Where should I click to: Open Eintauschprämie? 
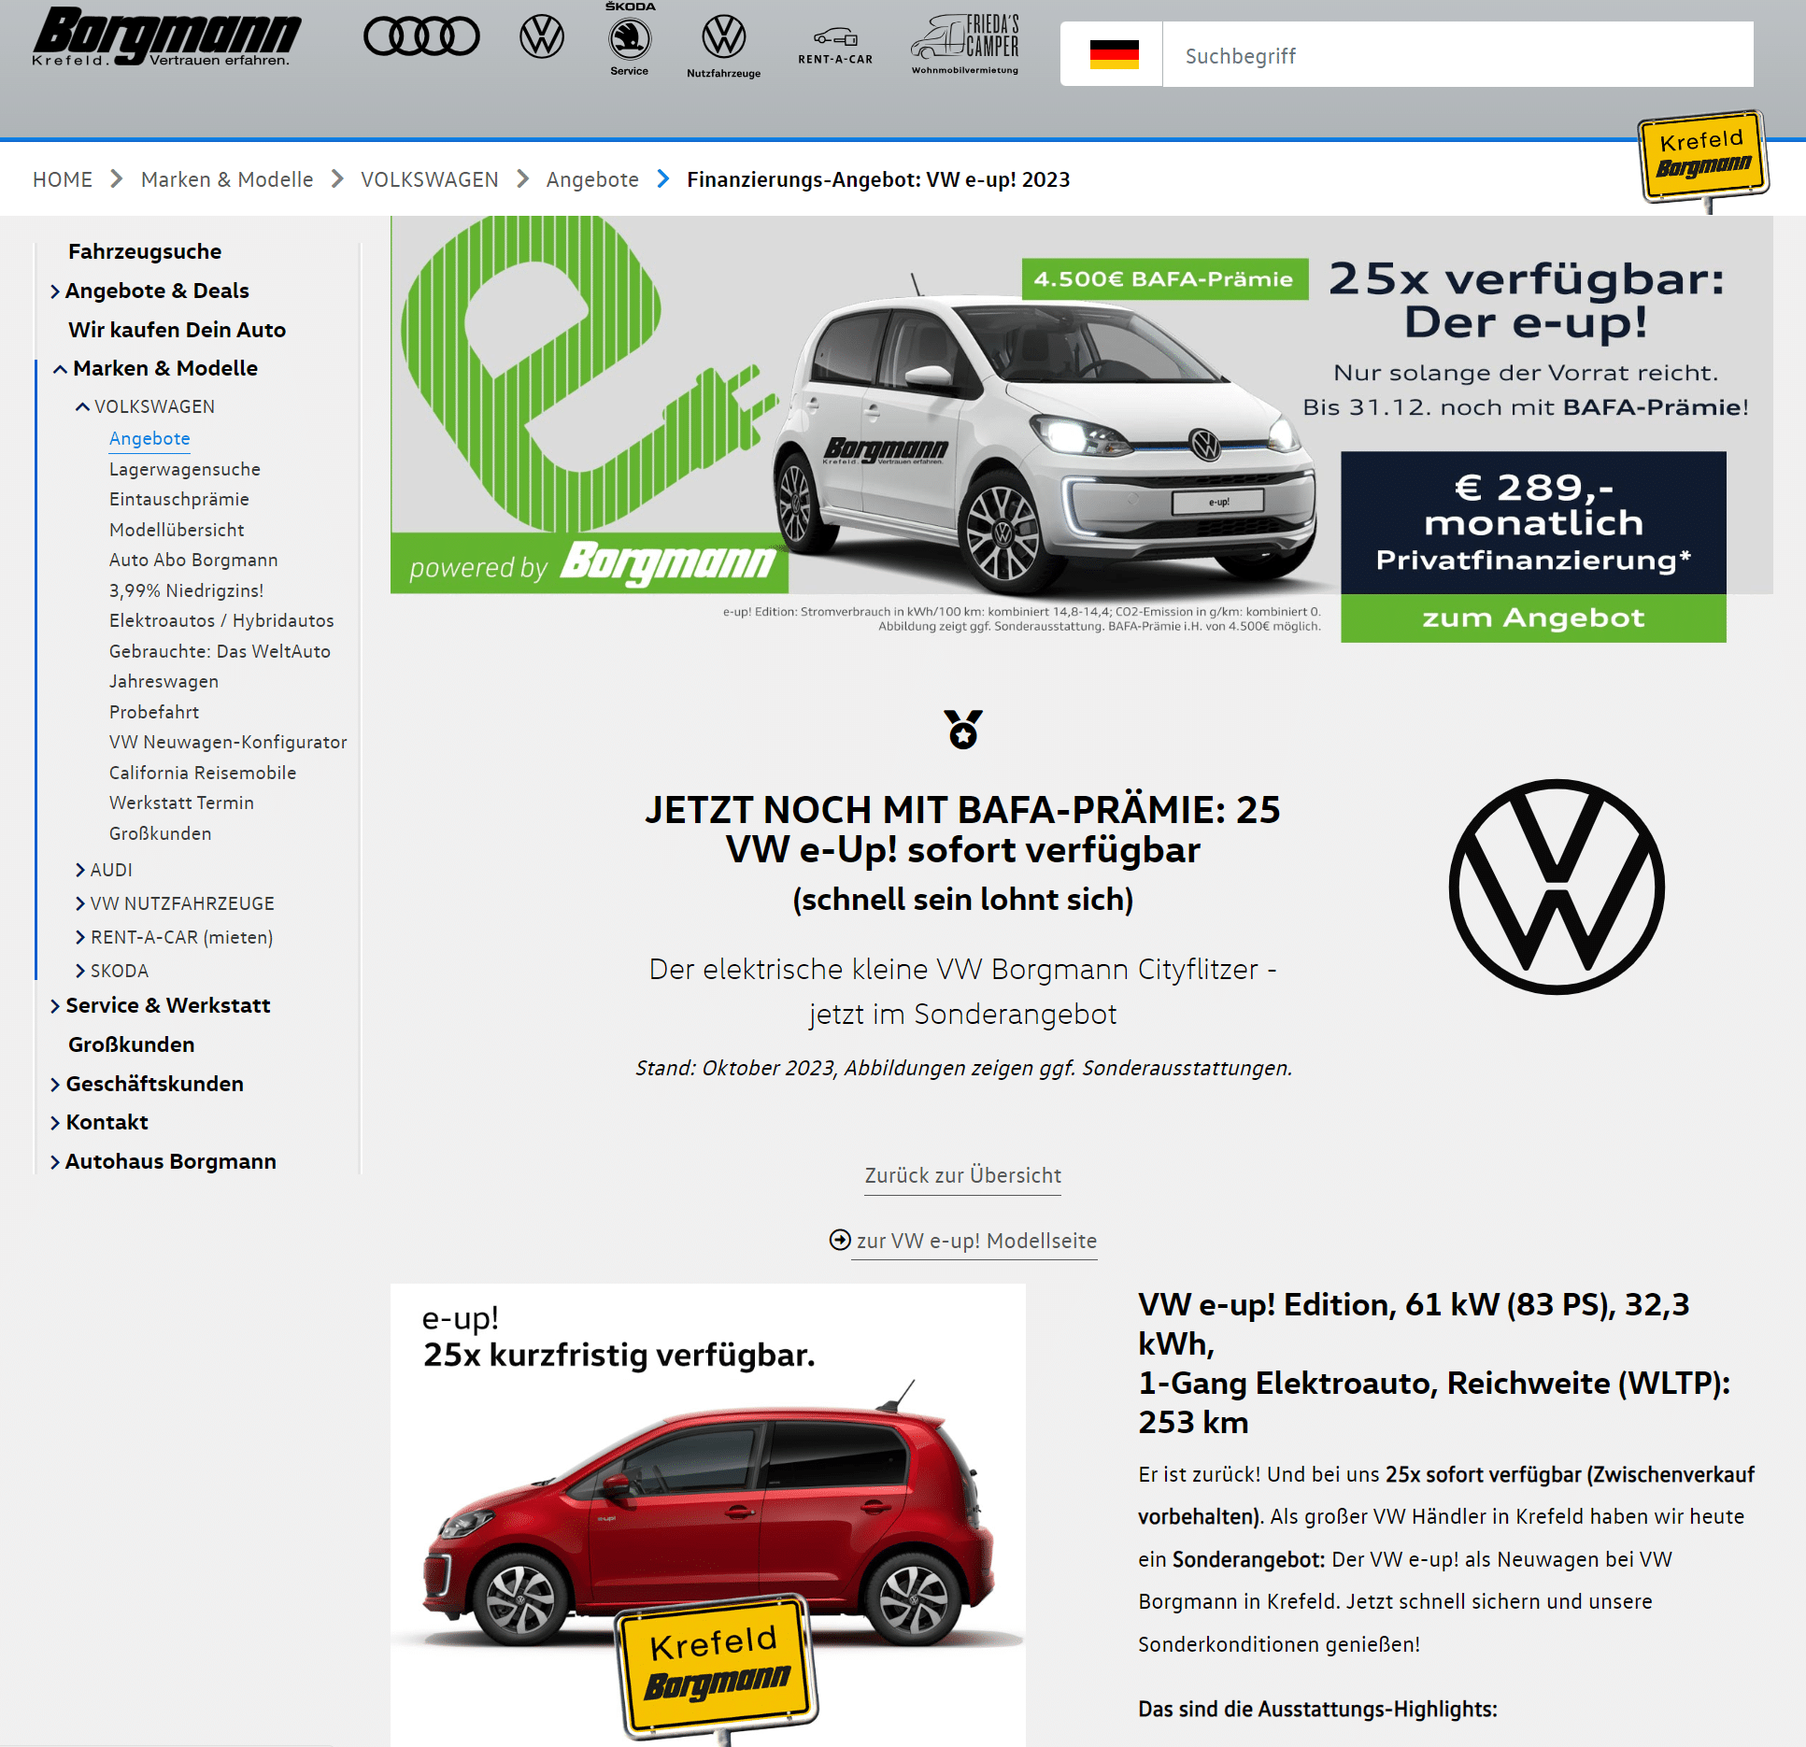tap(179, 499)
